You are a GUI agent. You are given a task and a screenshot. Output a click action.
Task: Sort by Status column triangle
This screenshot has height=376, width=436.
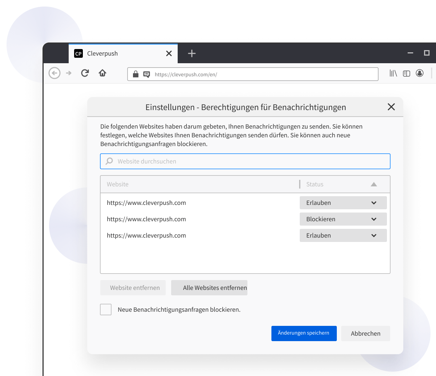(x=374, y=184)
